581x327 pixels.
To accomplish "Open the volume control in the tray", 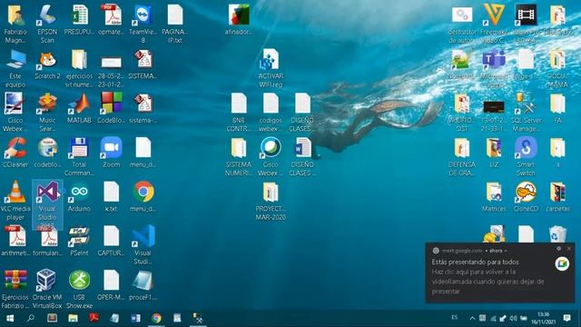I will [x=513, y=318].
